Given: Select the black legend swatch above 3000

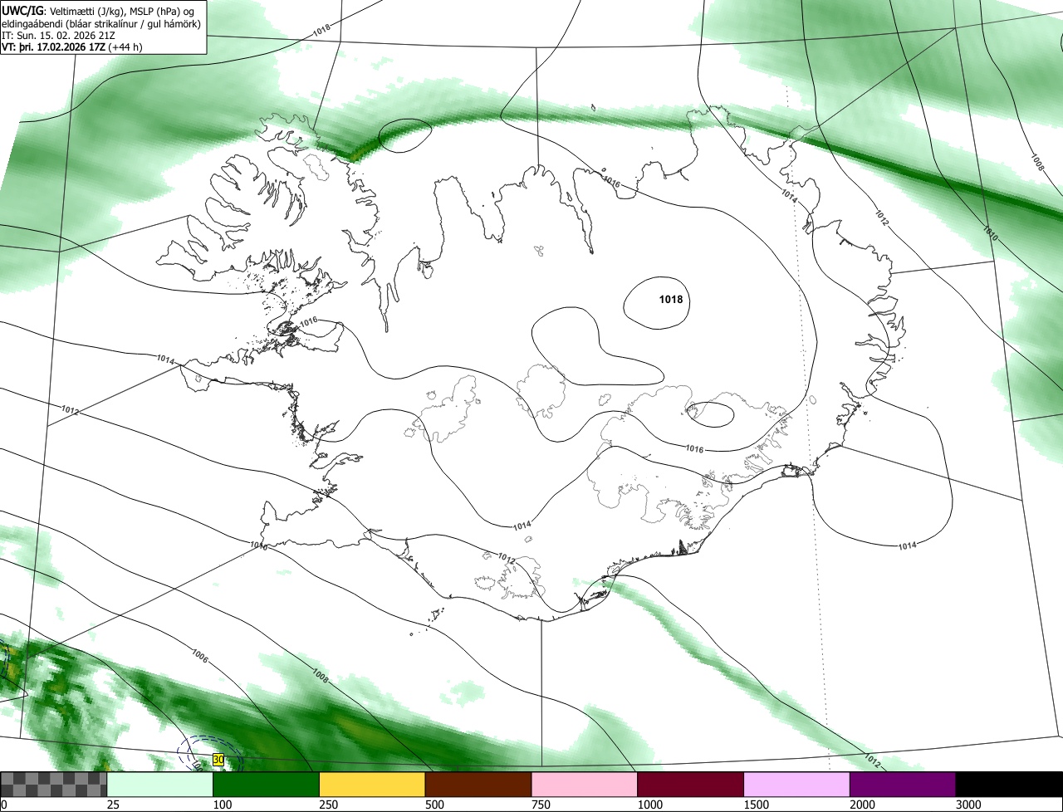Looking at the screenshot, I should click(x=1009, y=785).
